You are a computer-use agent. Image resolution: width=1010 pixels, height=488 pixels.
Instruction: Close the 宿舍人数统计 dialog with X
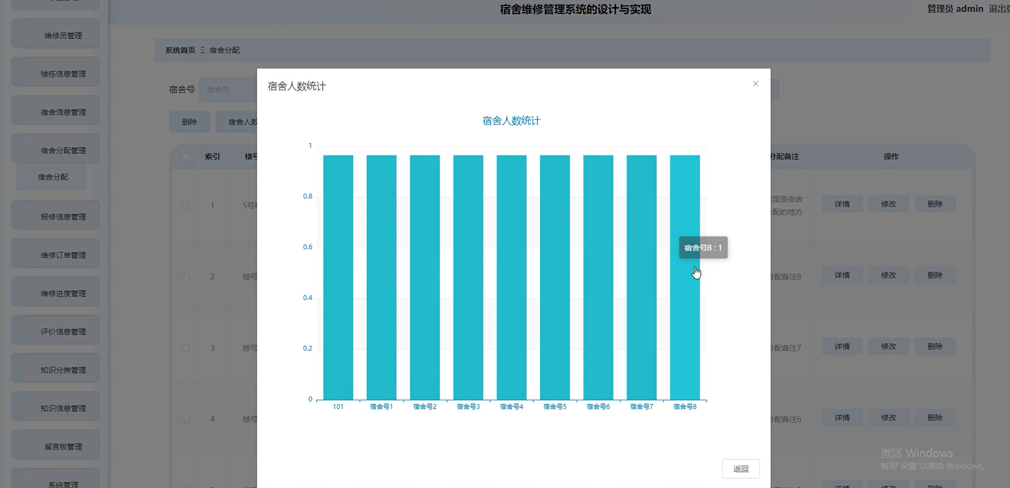756,84
